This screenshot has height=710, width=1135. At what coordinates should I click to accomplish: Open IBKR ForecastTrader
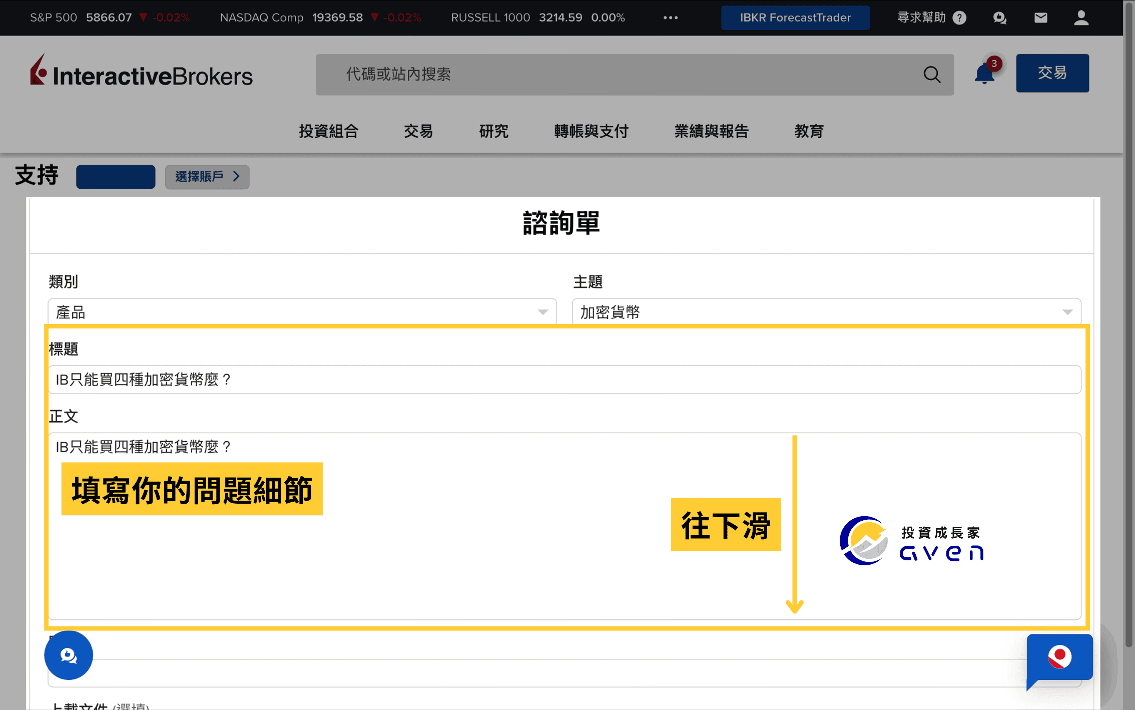click(795, 18)
